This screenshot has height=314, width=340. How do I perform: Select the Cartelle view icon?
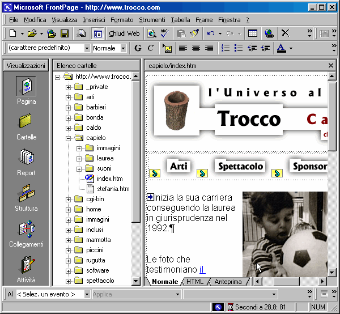[x=26, y=126]
